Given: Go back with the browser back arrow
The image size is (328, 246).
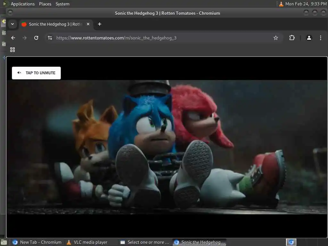Looking at the screenshot, I should (13, 38).
